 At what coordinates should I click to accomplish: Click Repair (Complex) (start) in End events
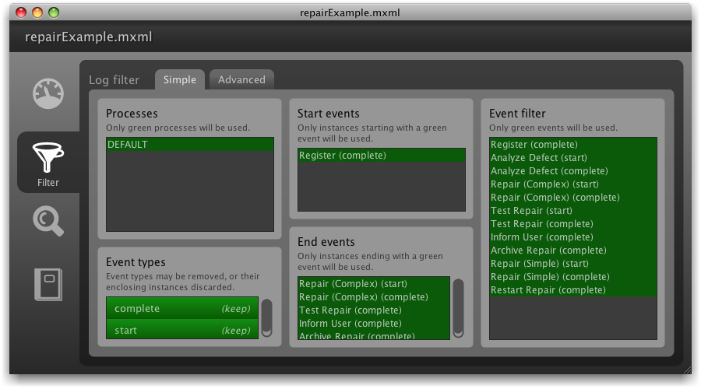pyautogui.click(x=373, y=284)
